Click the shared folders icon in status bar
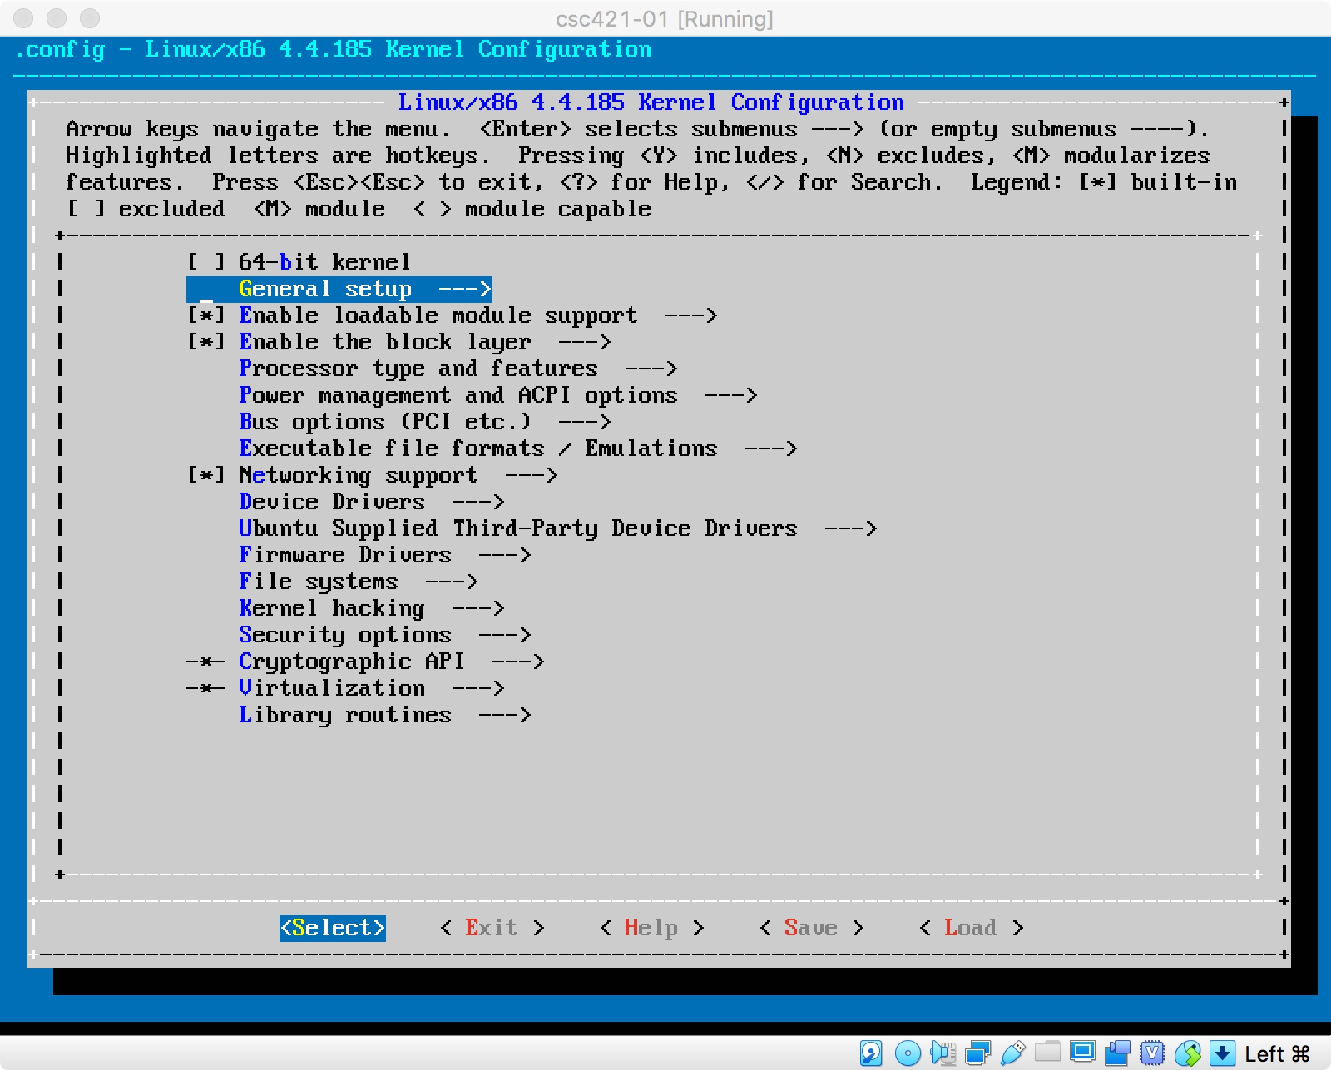The image size is (1331, 1070). point(1047,1052)
